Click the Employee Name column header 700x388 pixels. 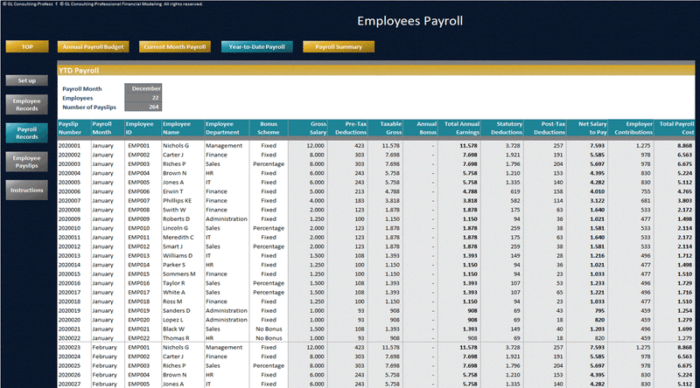pyautogui.click(x=183, y=128)
